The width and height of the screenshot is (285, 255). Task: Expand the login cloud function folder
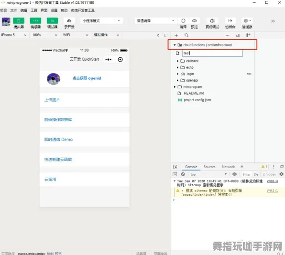click(x=177, y=74)
